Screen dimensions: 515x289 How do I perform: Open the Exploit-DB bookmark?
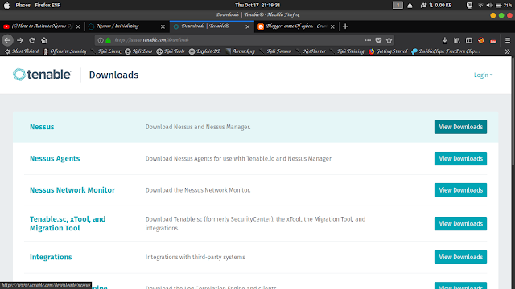pyautogui.click(x=204, y=51)
